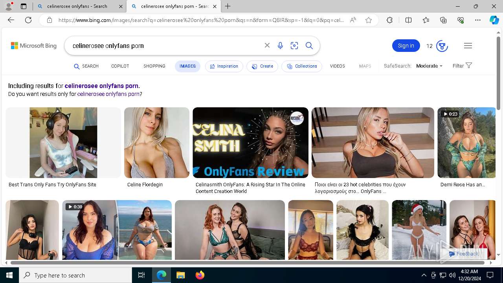
Task: Clear search text with X icon
Action: [x=267, y=46]
